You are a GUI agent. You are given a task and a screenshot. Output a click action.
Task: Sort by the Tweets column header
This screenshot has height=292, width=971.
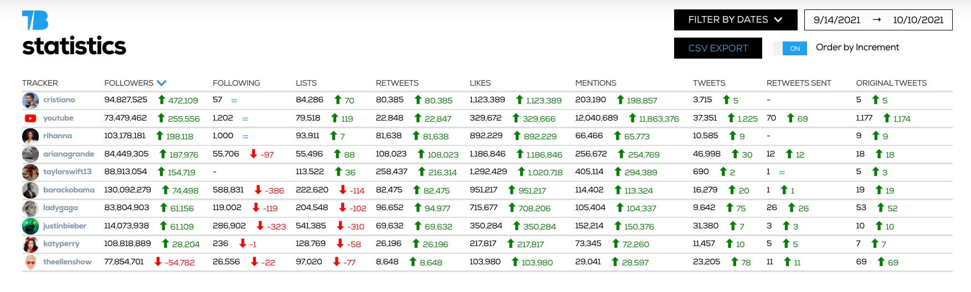[x=709, y=83]
